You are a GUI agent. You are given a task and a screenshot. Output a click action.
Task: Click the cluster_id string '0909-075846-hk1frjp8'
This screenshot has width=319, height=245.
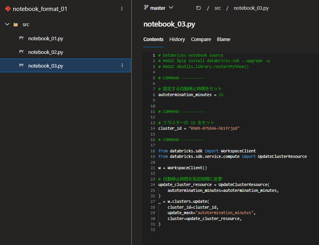214,129
